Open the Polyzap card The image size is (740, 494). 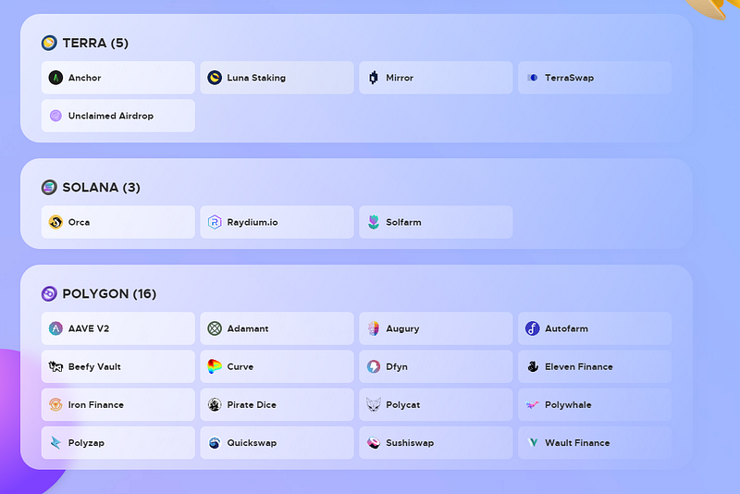(x=118, y=442)
